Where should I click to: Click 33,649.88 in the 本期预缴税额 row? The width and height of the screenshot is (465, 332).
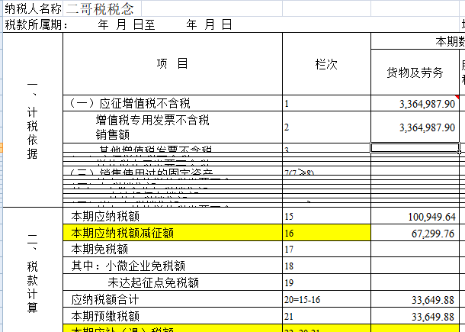[x=415, y=315]
